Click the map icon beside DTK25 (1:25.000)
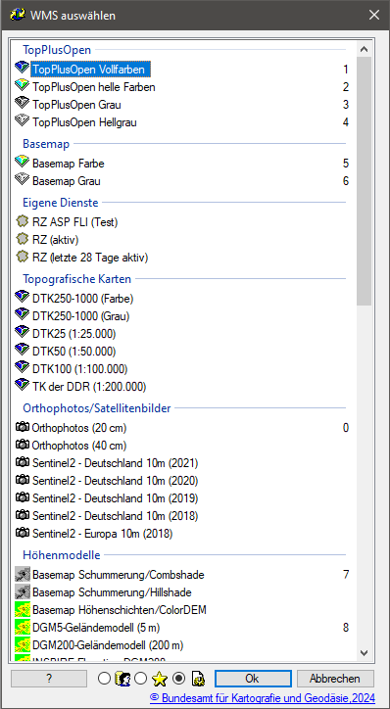 click(x=22, y=333)
